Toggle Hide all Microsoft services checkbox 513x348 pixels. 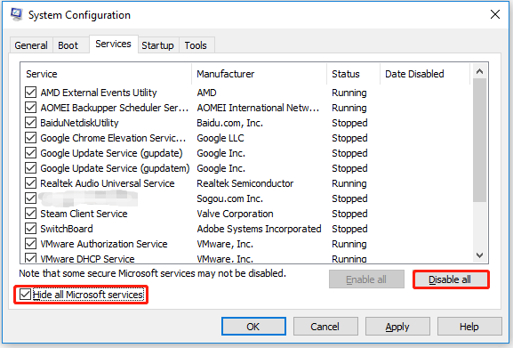click(x=25, y=295)
